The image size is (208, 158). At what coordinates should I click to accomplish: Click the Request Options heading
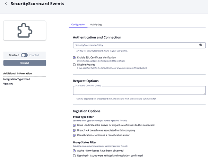(x=86, y=81)
